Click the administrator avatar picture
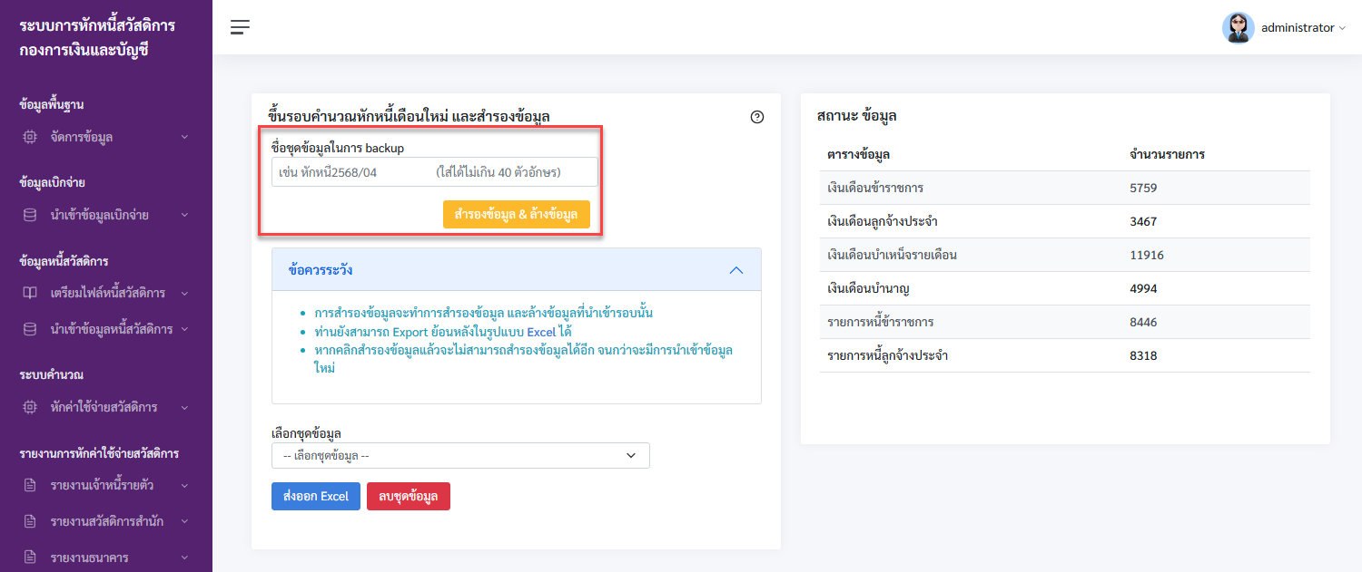 coord(1238,28)
